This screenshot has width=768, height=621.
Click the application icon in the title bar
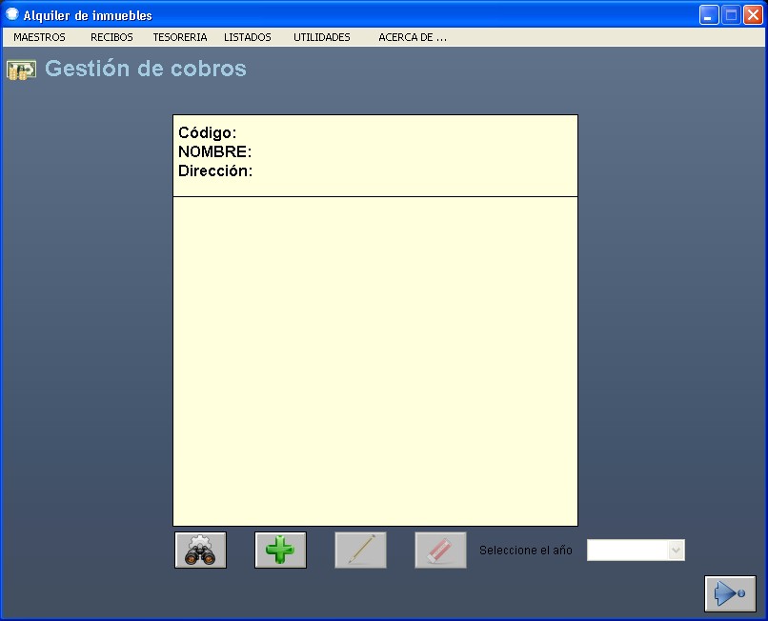coord(11,14)
